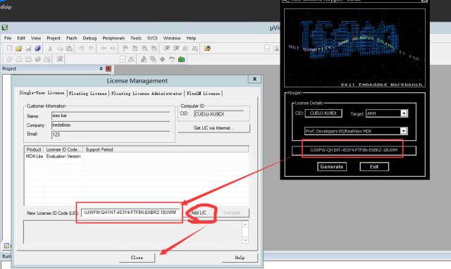The height and width of the screenshot is (269, 451).
Task: Undo last action via toolbar arrow
Action: click(x=82, y=49)
